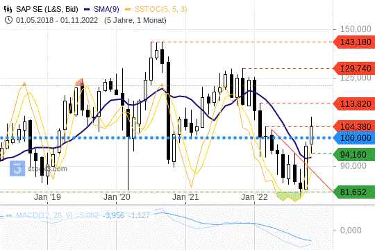Click the stock3.com watermark logo

(17, 169)
